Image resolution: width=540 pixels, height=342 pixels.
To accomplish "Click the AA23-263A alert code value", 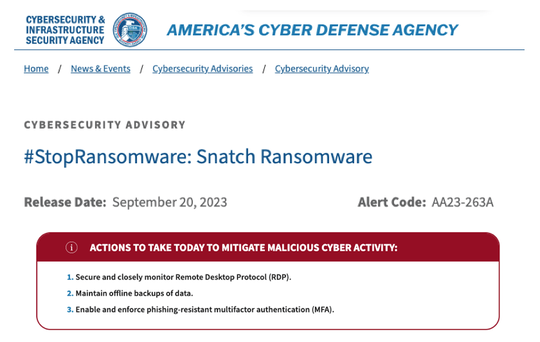I will [x=462, y=203].
